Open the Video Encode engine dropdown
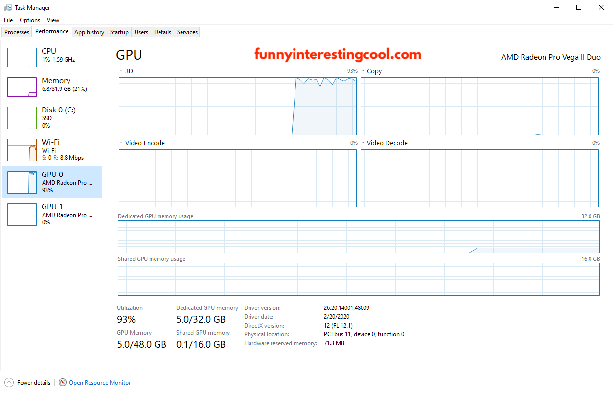Image resolution: width=613 pixels, height=395 pixels. [x=121, y=143]
